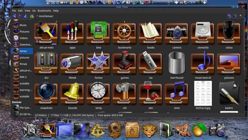Open the Go menu
Screen dimensions: 248x140
34,11
